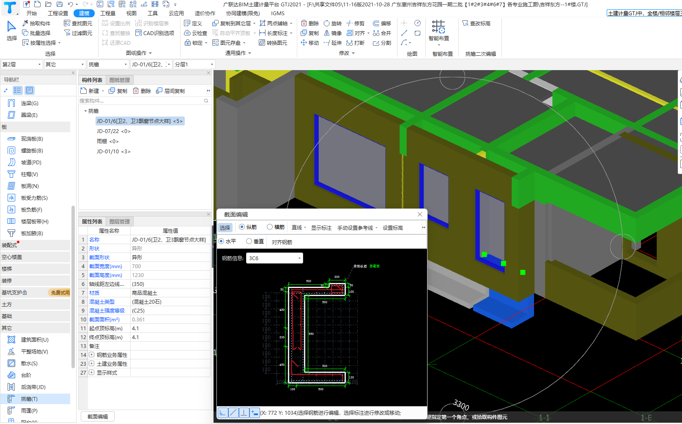682x424 pixels.
Task: Click the 定义 define tool
Action: point(193,23)
